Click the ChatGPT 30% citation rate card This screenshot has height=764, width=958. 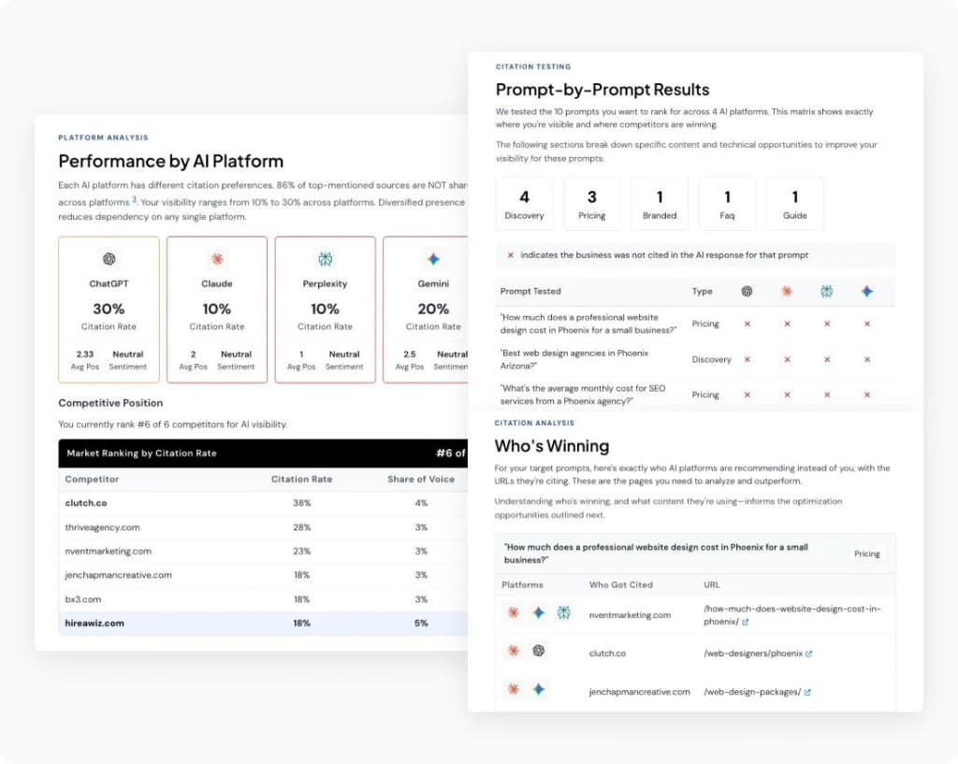pos(109,310)
